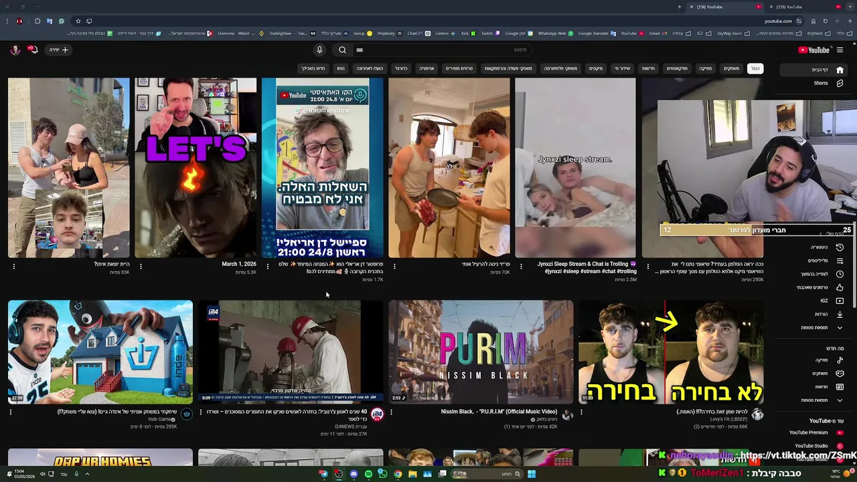Open options menu for Jynxzi Sleep Stream Short
This screenshot has width=857, height=482.
point(521,266)
